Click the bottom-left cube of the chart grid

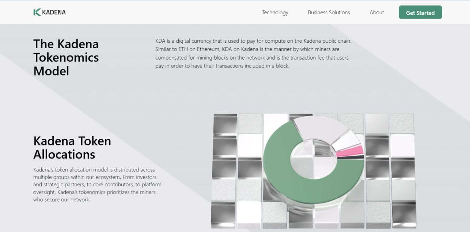coord(223,214)
